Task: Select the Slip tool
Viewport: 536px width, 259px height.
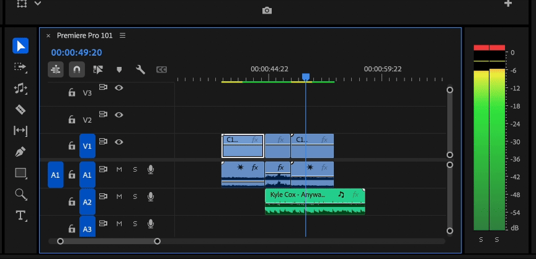Action: point(20,131)
